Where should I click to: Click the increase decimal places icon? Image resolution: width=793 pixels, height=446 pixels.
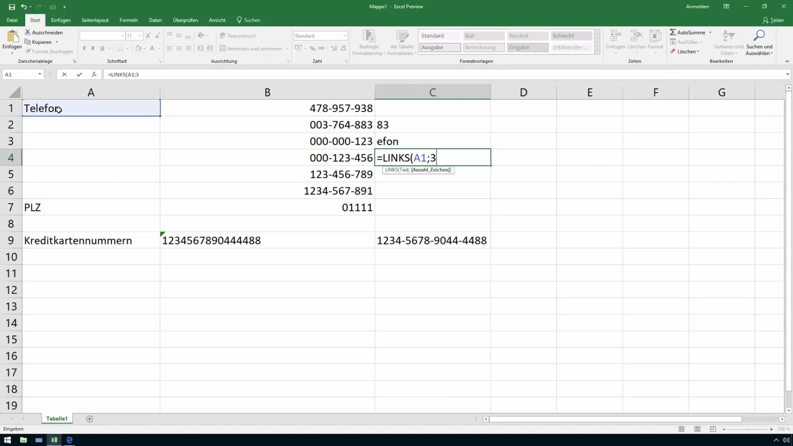click(x=333, y=48)
